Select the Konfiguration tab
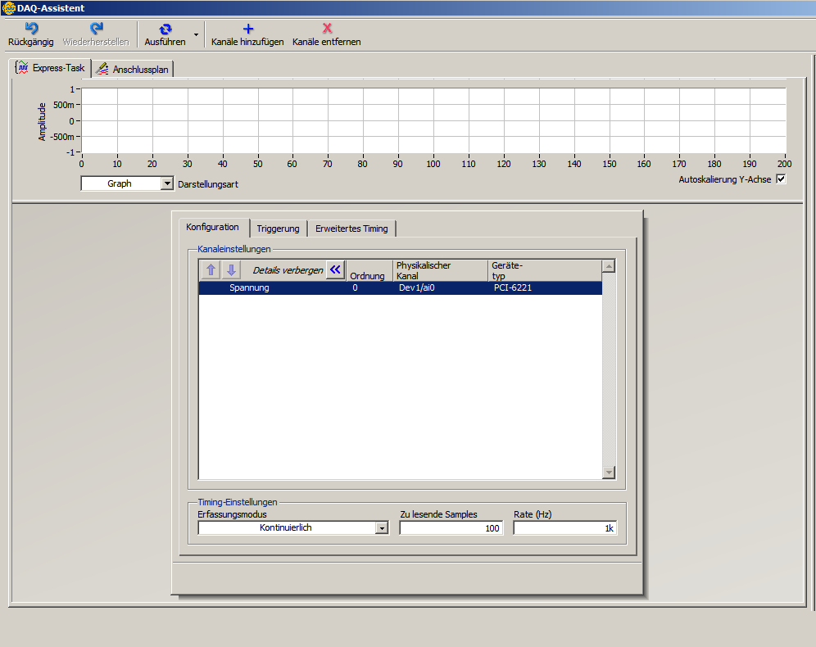Screen dimensions: 816x647 tap(212, 228)
